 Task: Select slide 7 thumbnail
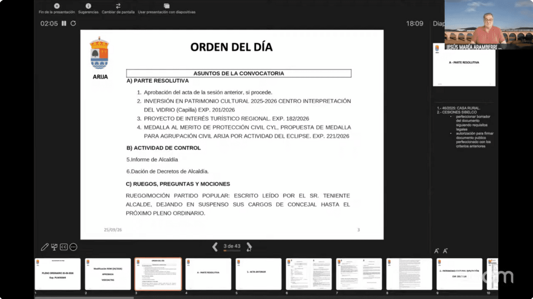point(359,274)
